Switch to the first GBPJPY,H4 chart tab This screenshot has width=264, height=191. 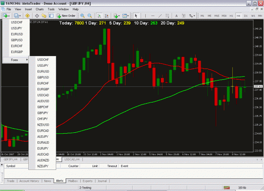[x=11, y=159]
